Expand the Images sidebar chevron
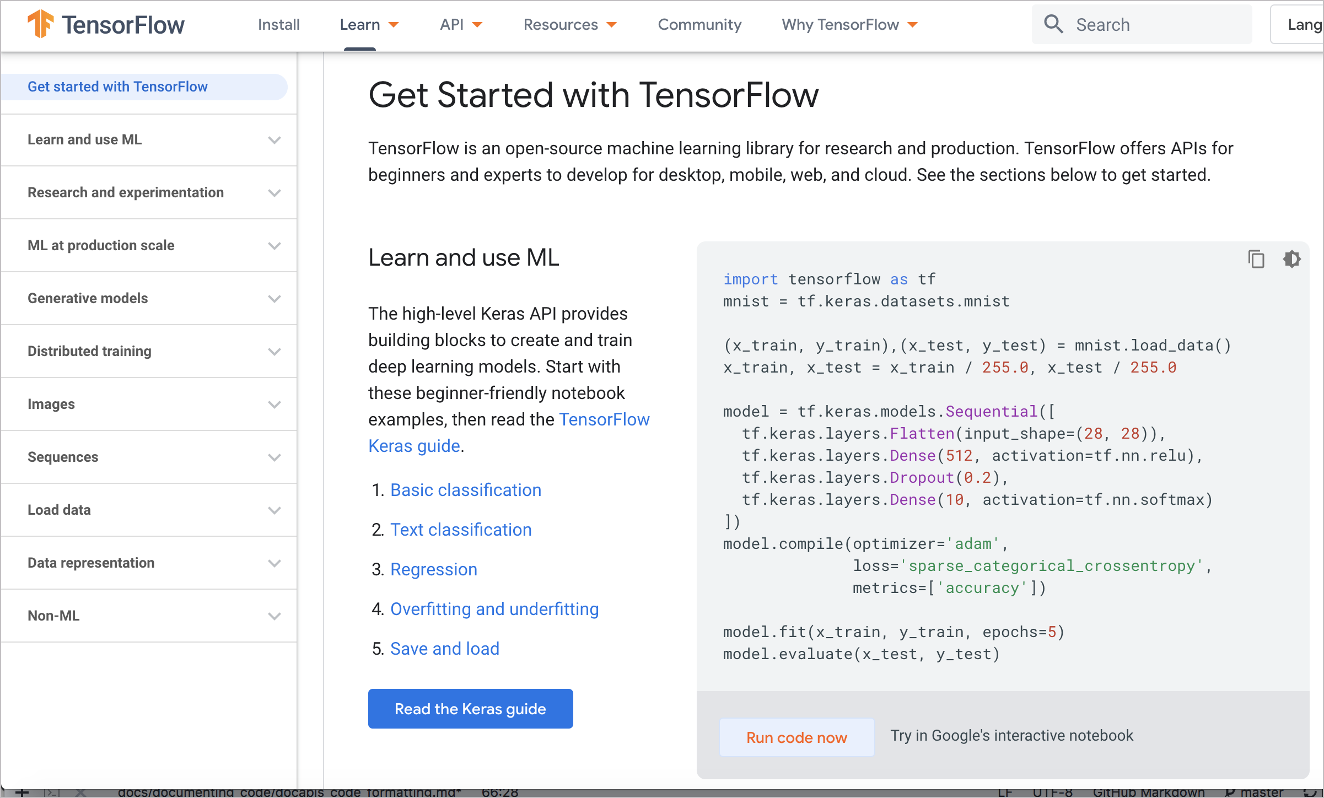 (x=274, y=404)
